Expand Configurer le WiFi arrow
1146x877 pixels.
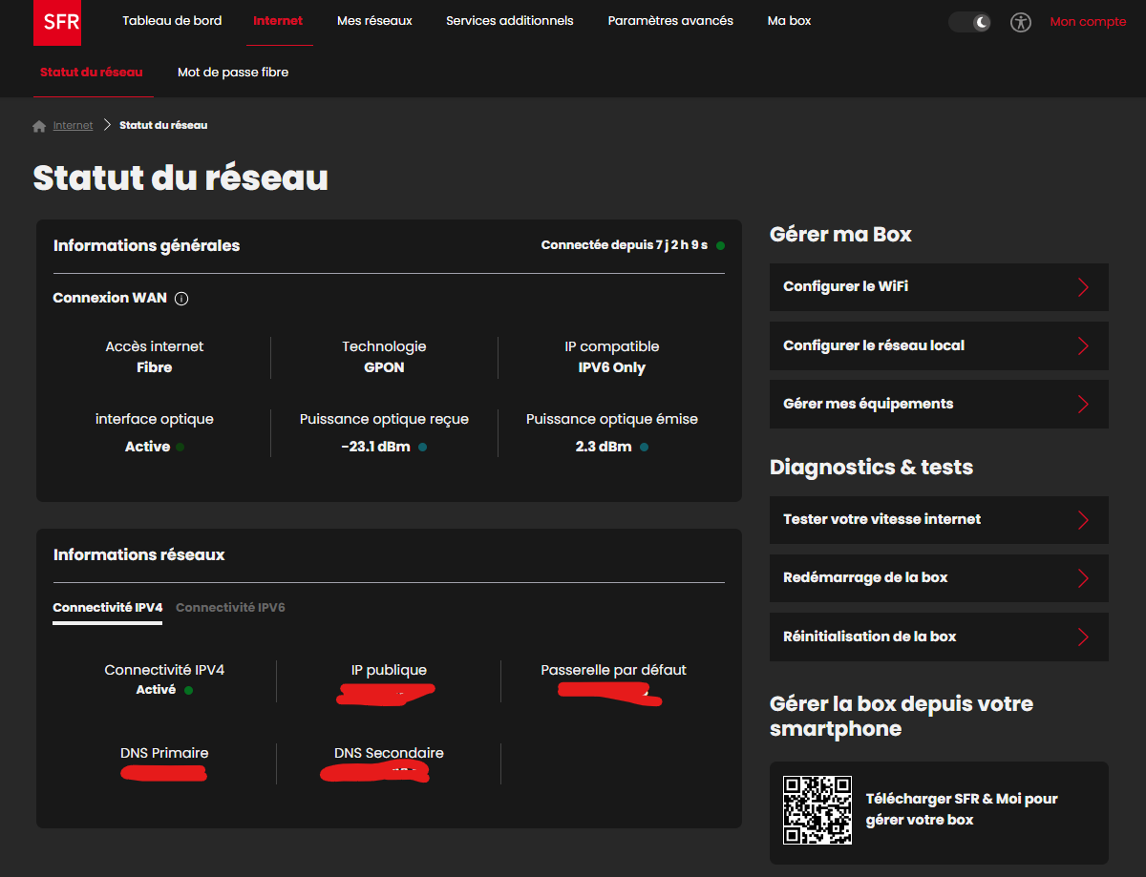[x=1083, y=287]
